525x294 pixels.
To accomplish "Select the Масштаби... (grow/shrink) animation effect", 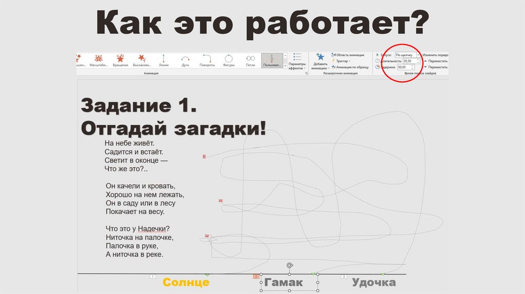I will pyautogui.click(x=98, y=61).
